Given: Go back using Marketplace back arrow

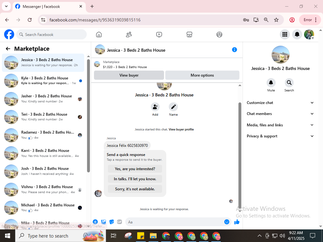Looking at the screenshot, I should [x=8, y=49].
